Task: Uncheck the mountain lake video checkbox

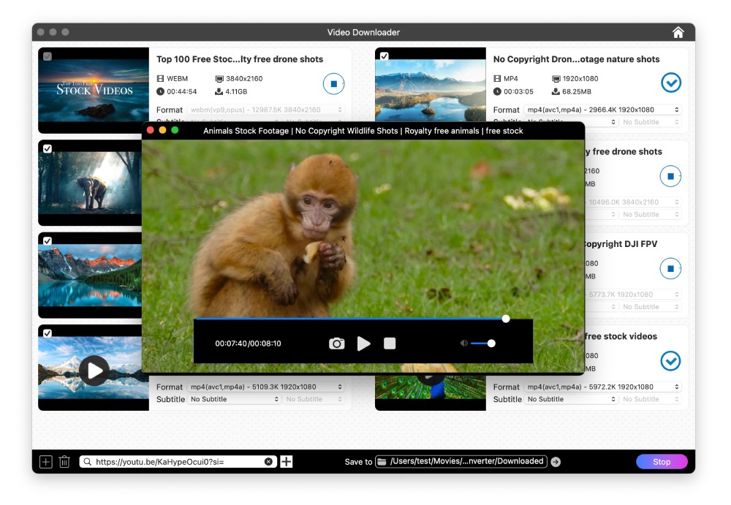Action: [48, 241]
